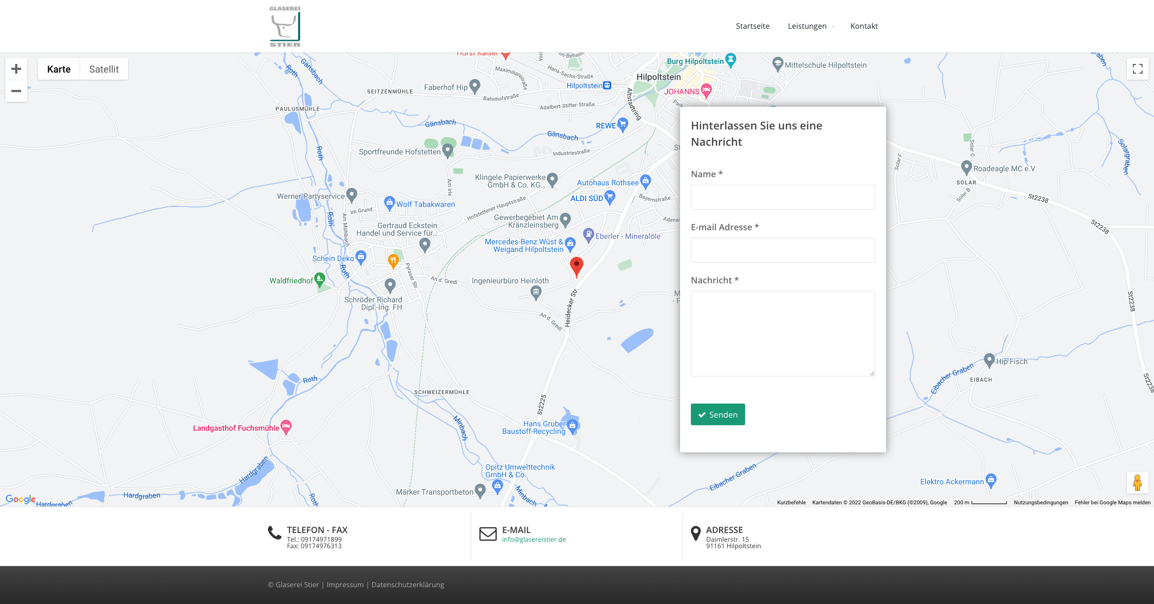1154x604 pixels.
Task: Open the Märker Transportbeton pin
Action: (x=480, y=491)
